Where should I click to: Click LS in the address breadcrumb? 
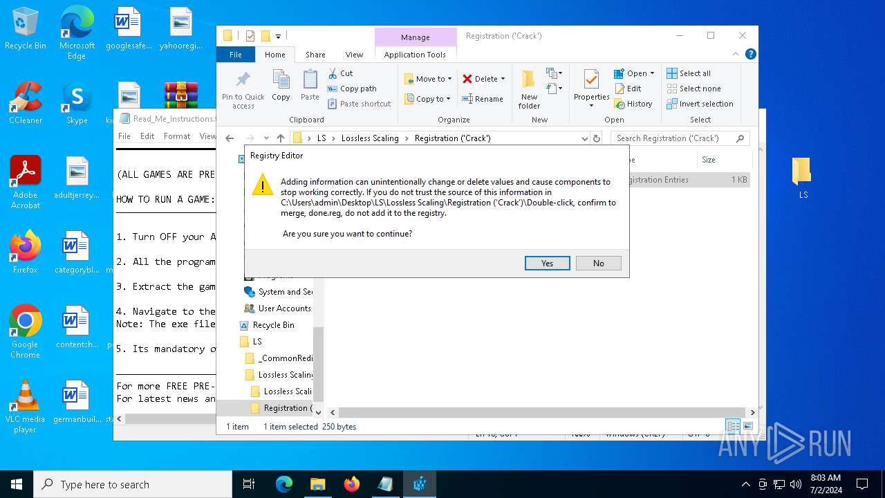coord(322,138)
